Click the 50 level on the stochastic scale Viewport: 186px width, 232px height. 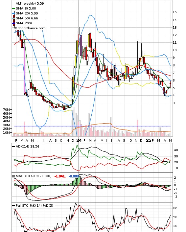coord(175,217)
